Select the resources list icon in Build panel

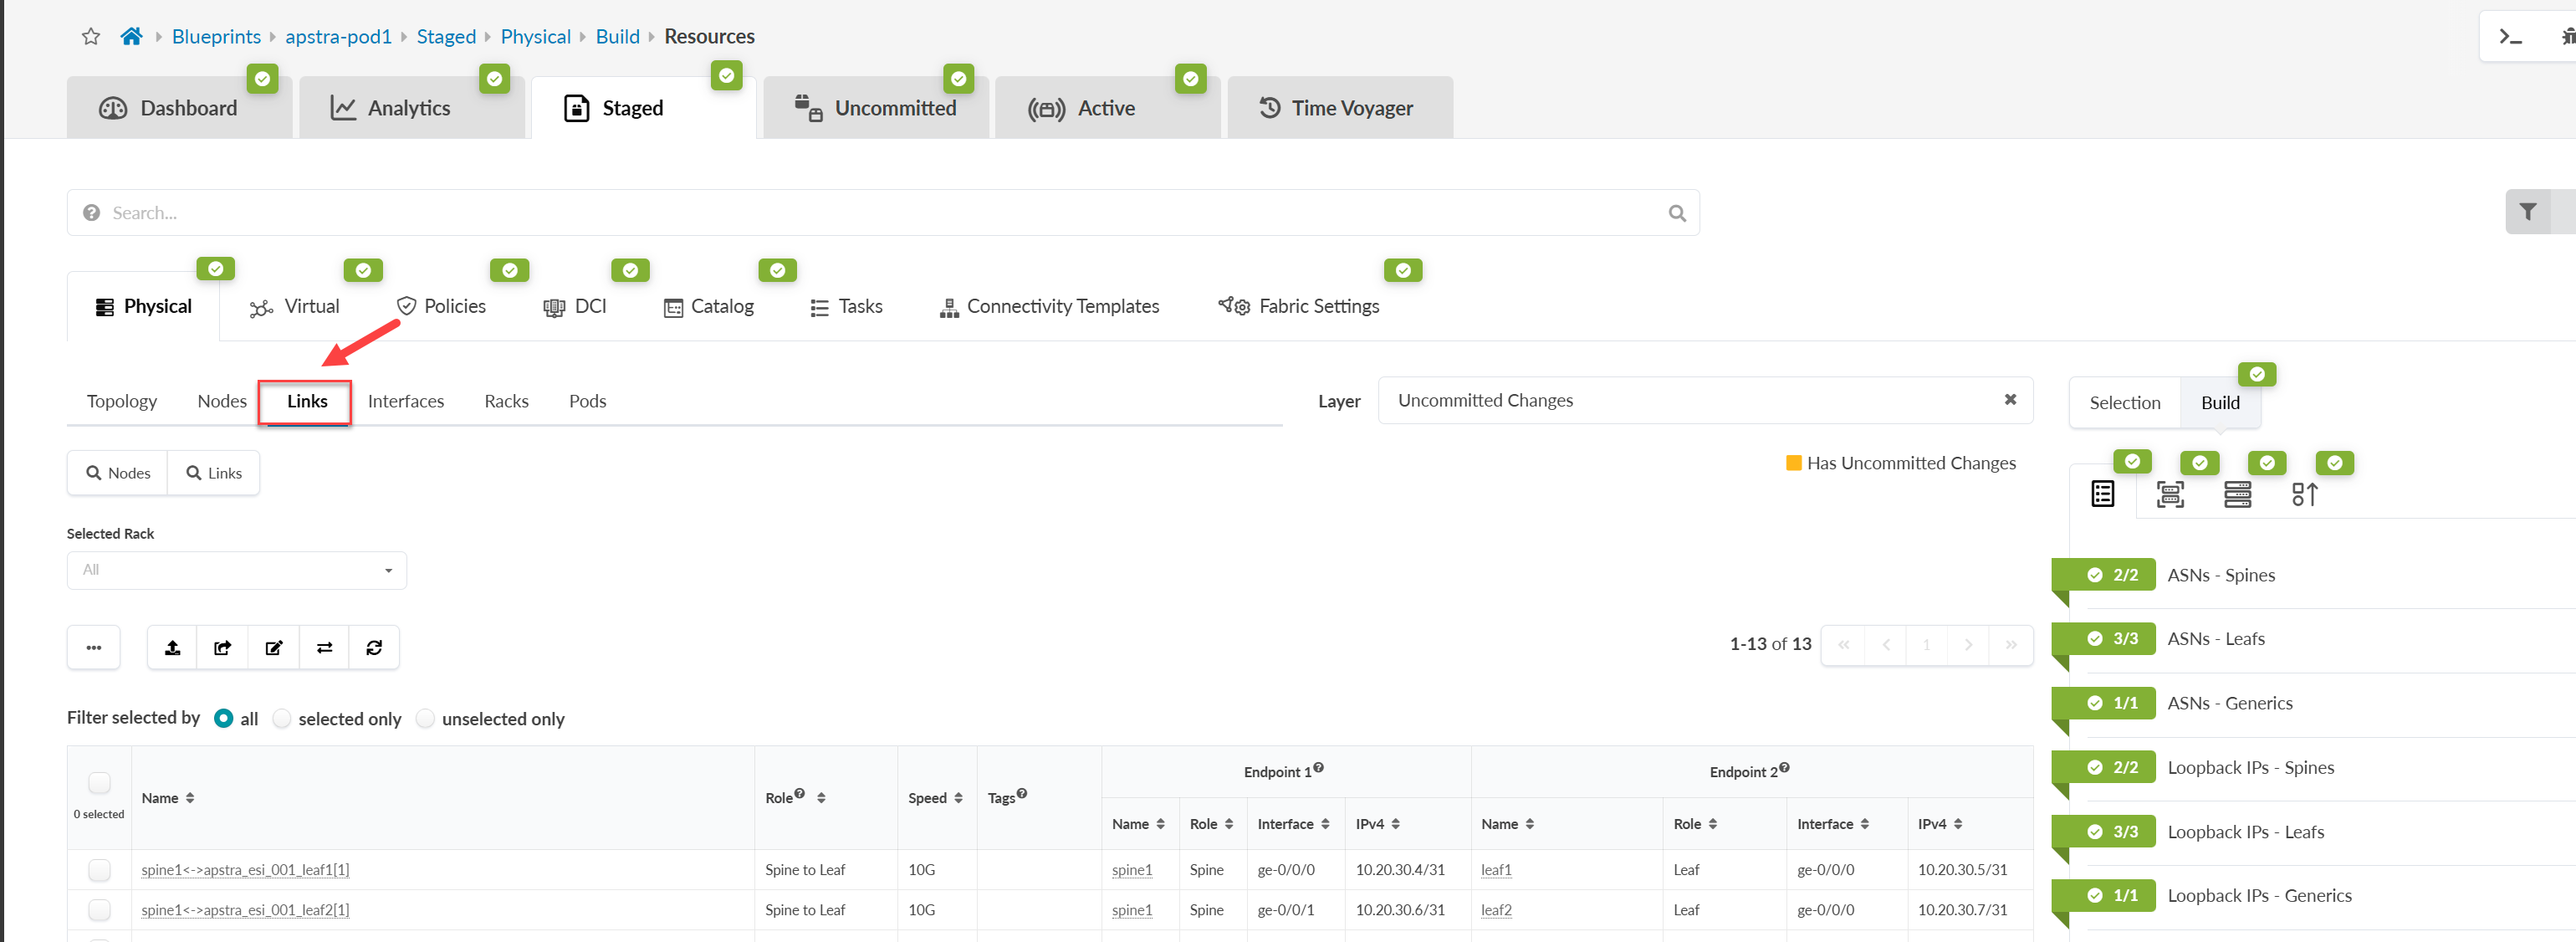[2102, 494]
